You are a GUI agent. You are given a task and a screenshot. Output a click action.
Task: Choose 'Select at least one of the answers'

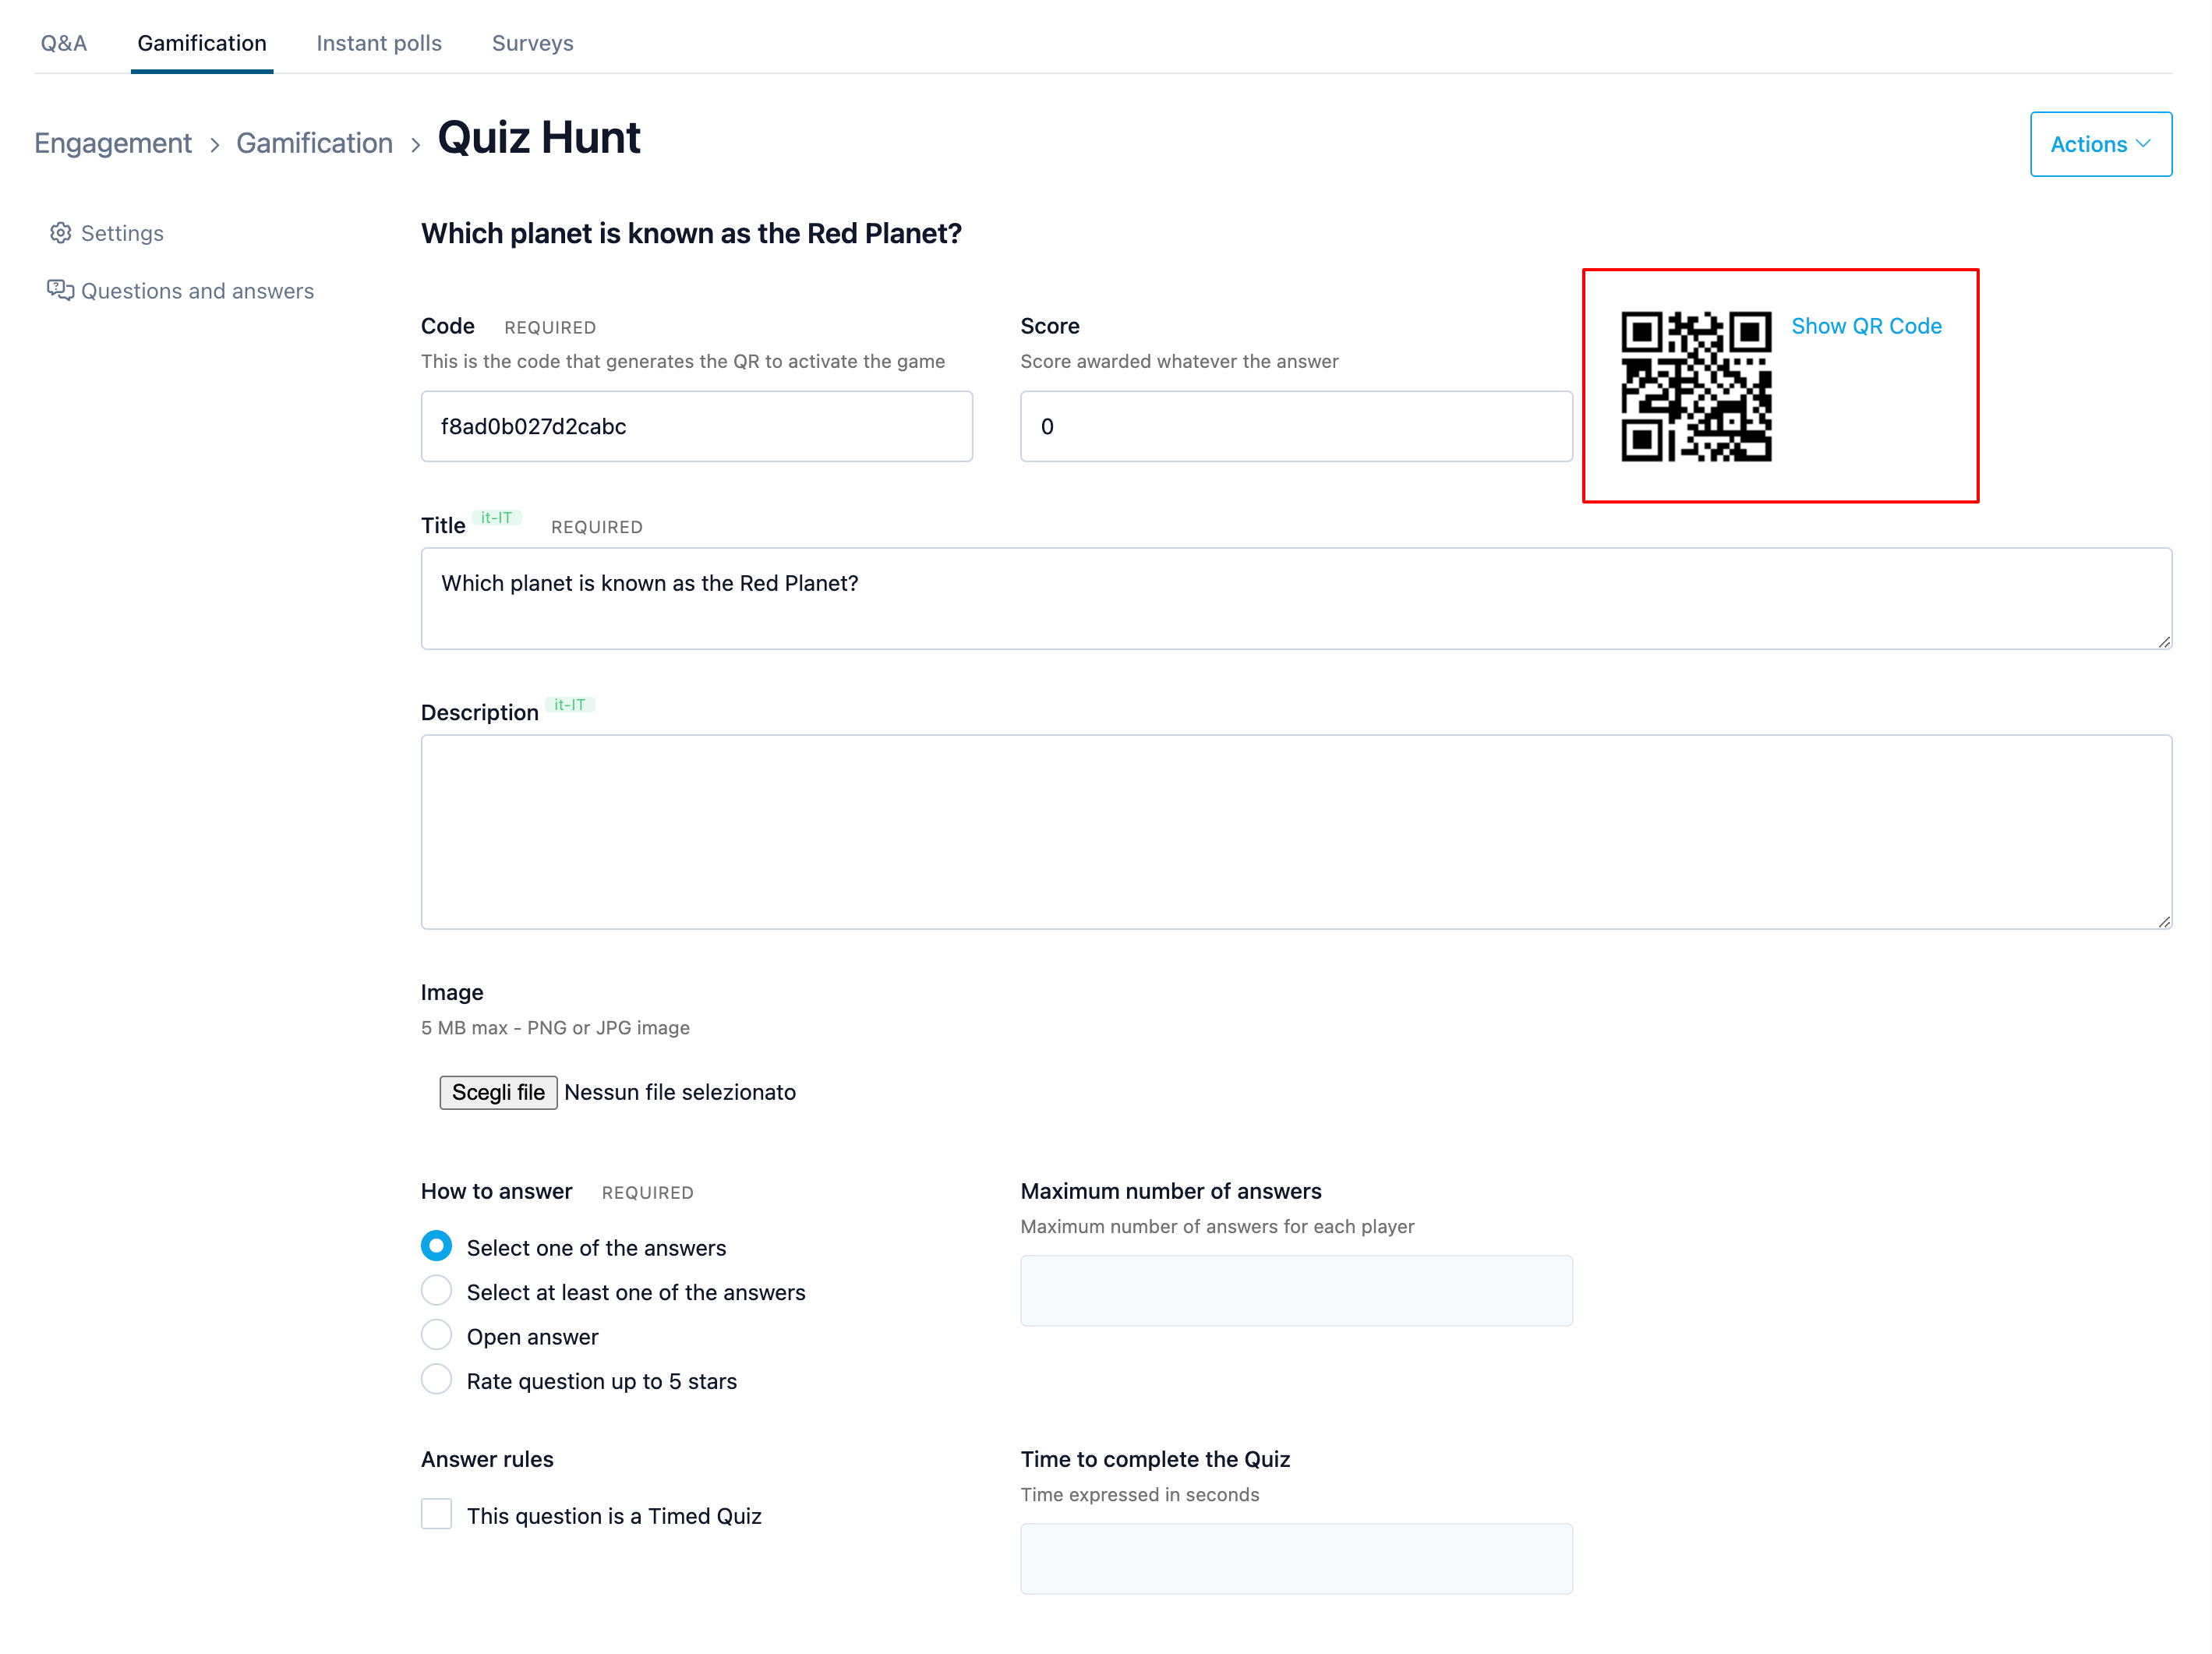tap(436, 1291)
